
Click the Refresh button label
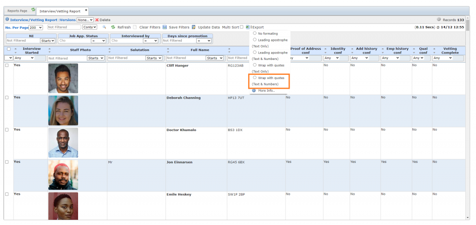click(124, 27)
